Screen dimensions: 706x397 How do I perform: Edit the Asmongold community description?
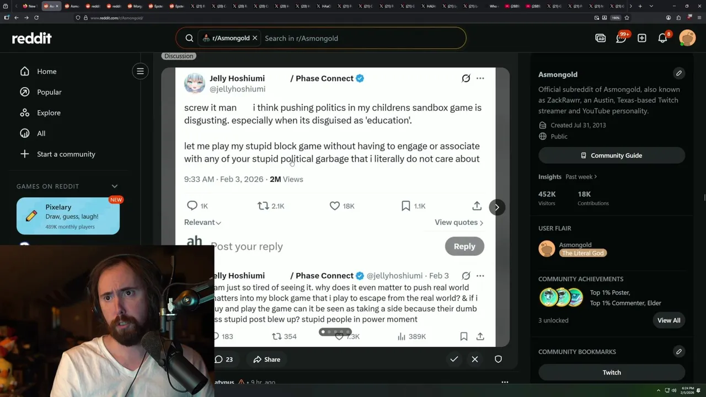pyautogui.click(x=679, y=73)
